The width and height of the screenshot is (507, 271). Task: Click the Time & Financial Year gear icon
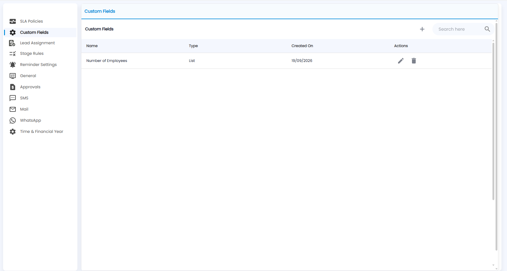point(13,132)
